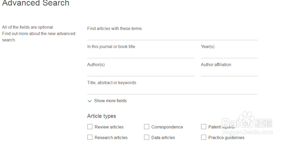Open the 'more' link about advanced search
Image resolution: width=289 pixels, height=142 pixels.
pyautogui.click(x=23, y=34)
